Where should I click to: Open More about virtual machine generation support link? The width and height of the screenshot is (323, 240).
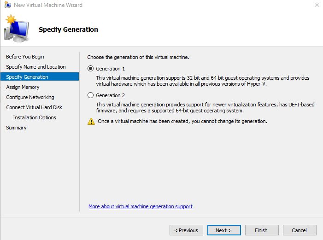click(x=141, y=206)
